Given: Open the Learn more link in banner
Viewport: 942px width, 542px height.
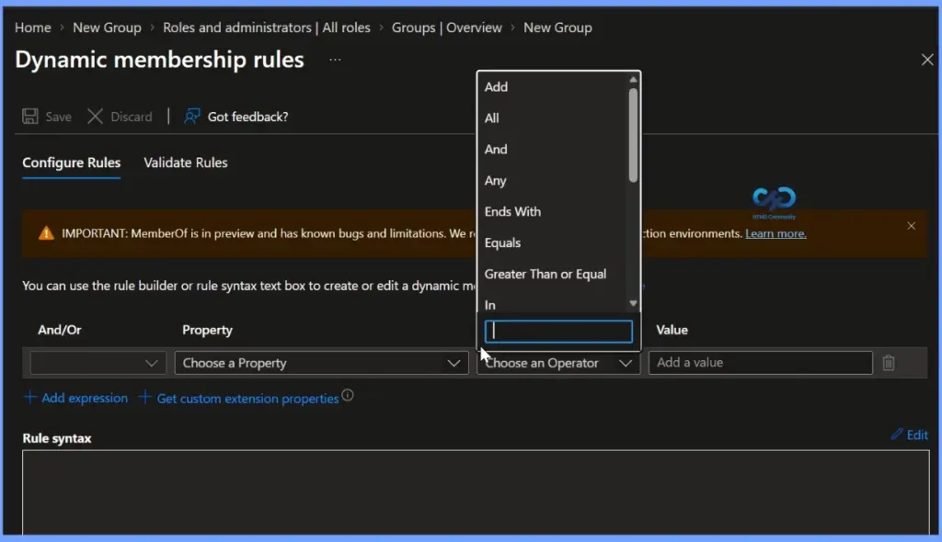Looking at the screenshot, I should [x=775, y=233].
